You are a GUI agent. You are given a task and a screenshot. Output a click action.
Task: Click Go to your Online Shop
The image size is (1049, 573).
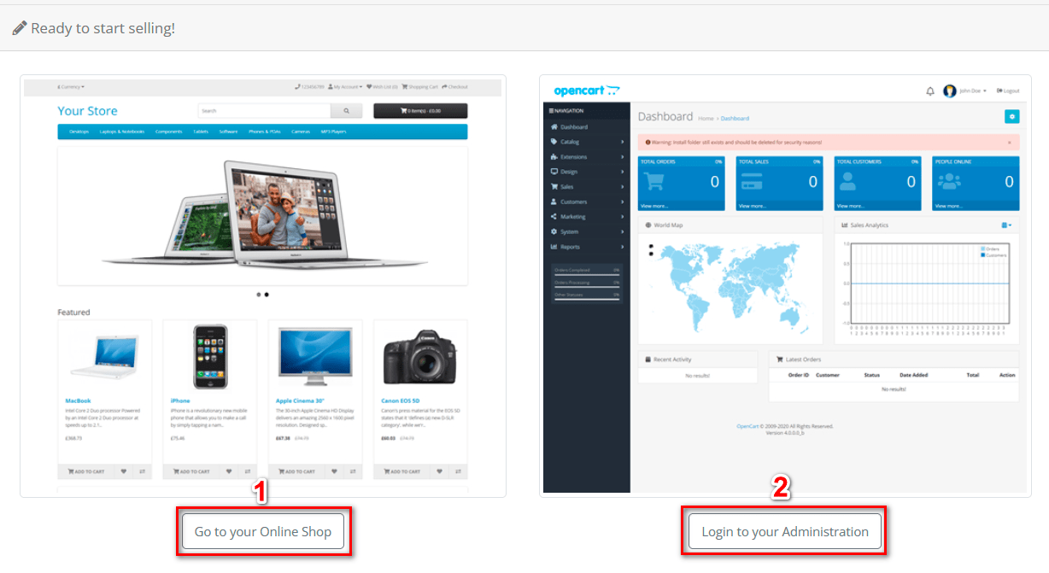click(x=263, y=531)
